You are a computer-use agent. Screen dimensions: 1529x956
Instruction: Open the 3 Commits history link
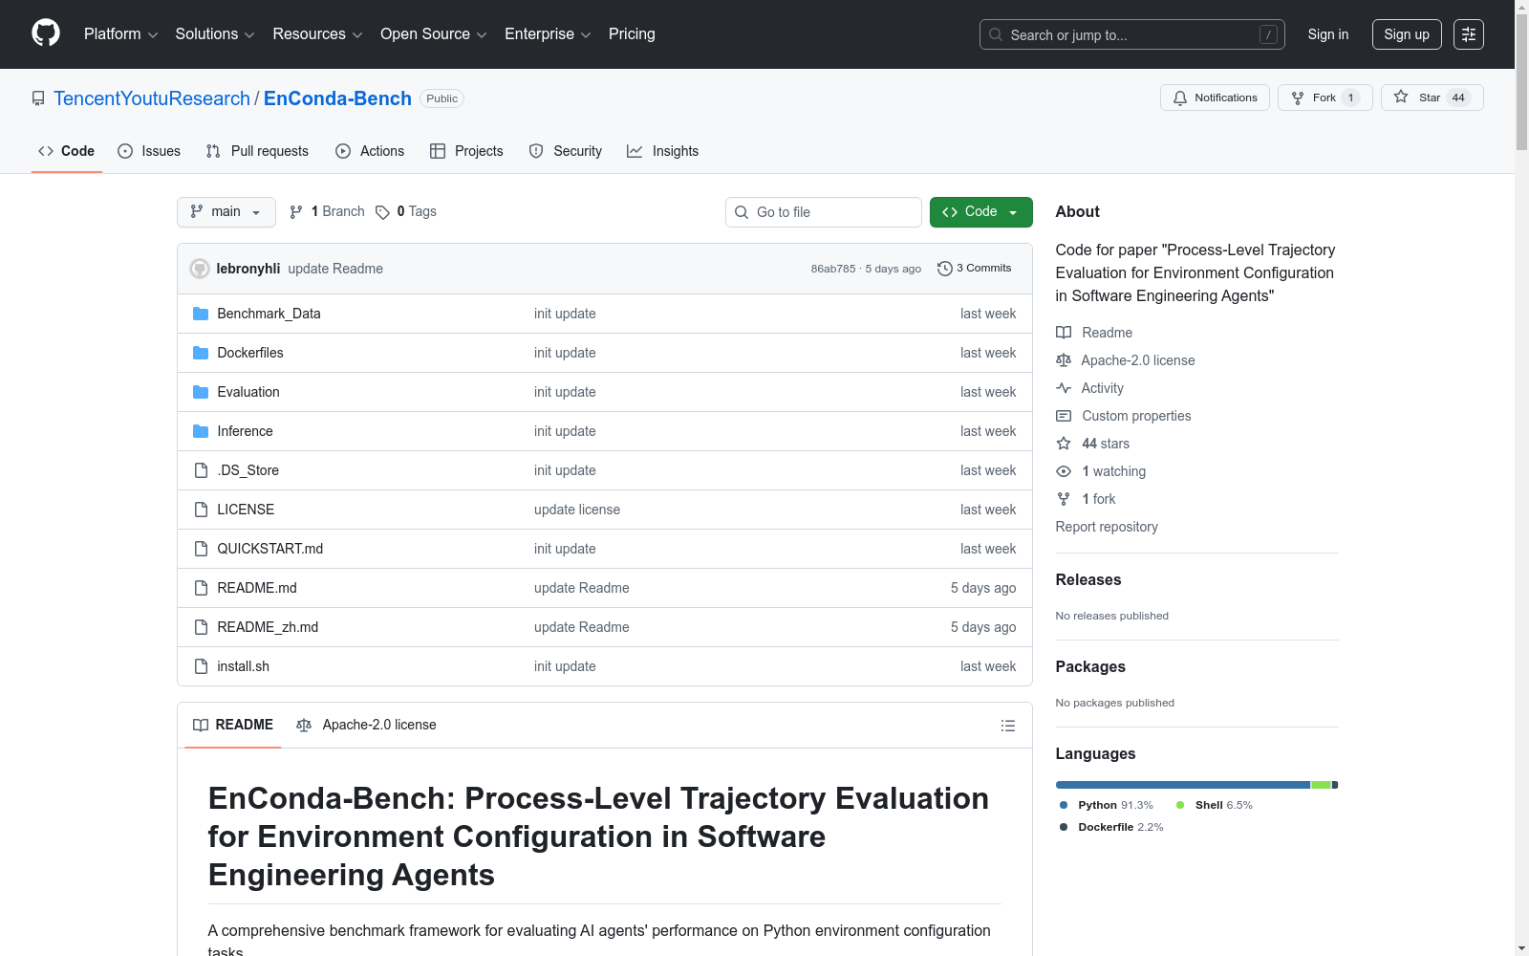975,269
